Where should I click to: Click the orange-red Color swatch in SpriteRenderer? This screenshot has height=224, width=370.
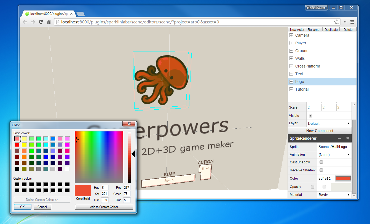coord(343,179)
